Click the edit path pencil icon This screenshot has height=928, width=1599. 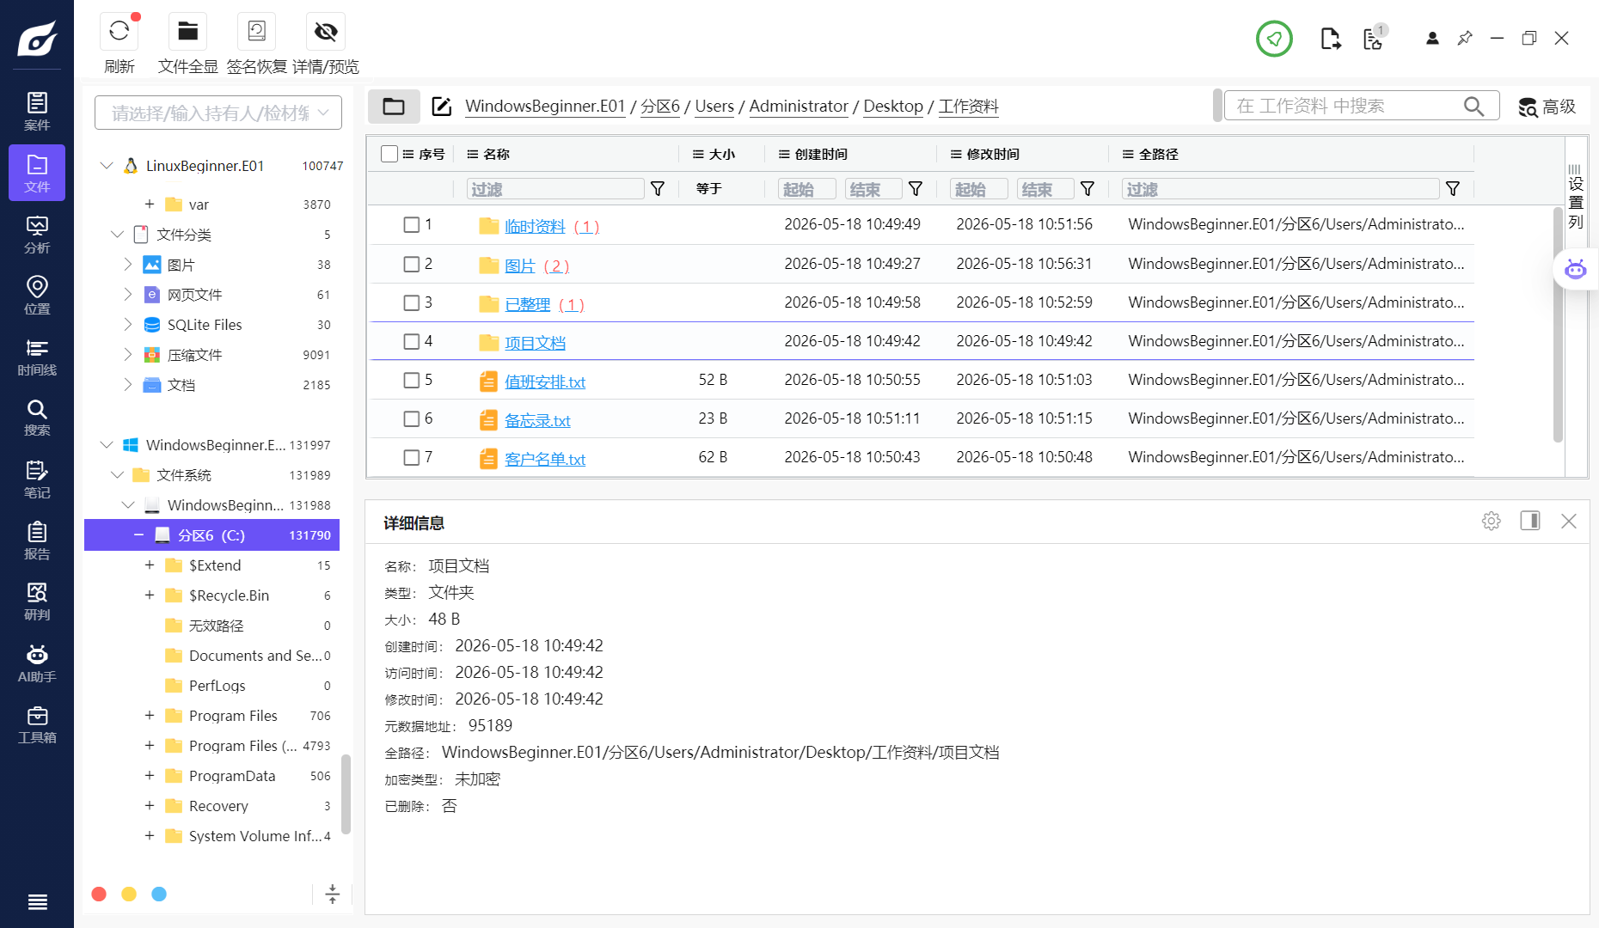442,107
